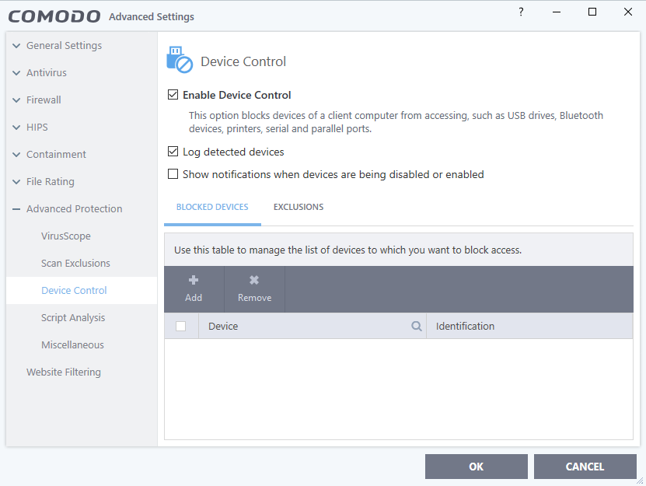Click the Add plus icon

tap(194, 280)
